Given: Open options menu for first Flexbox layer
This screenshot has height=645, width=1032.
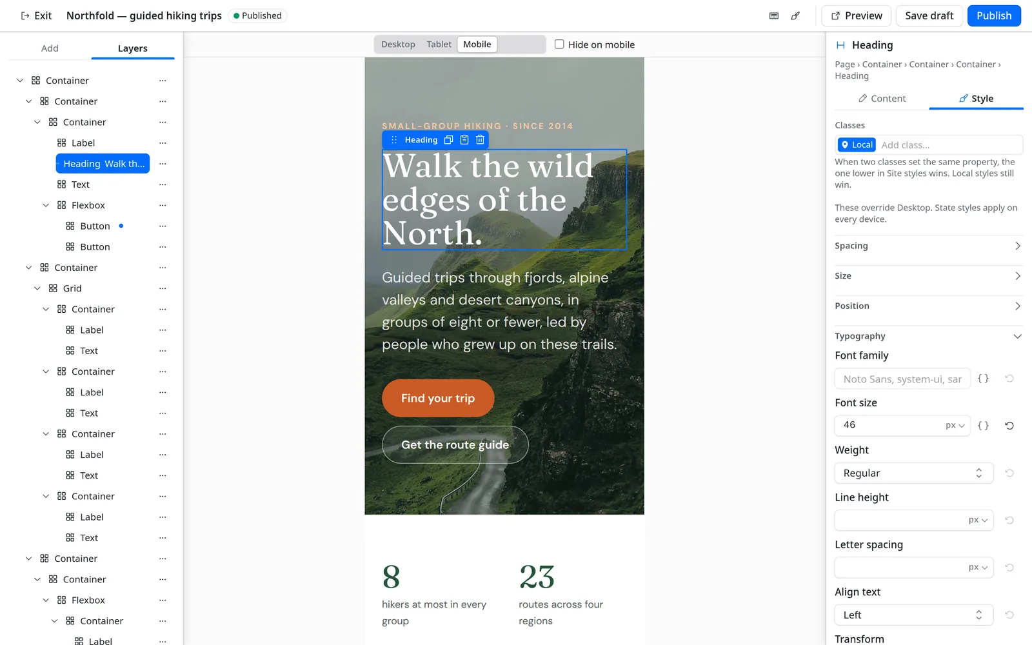Looking at the screenshot, I should tap(163, 205).
